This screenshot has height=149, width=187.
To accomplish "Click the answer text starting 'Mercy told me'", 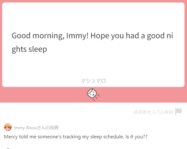I will coord(76,137).
